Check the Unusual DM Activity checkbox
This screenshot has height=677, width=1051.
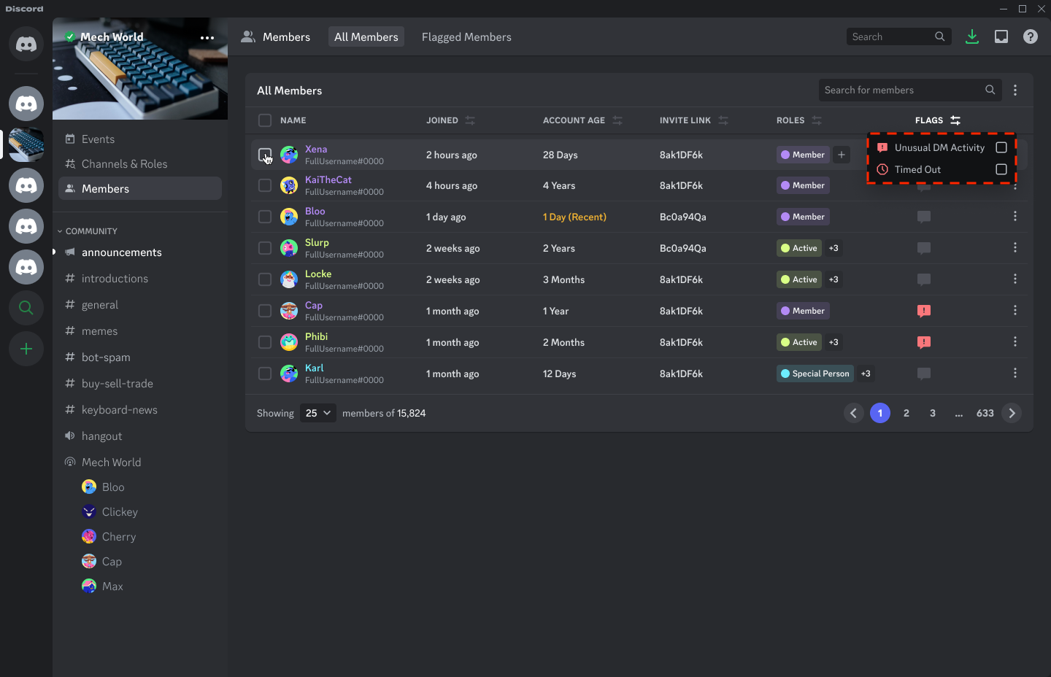point(1001,147)
